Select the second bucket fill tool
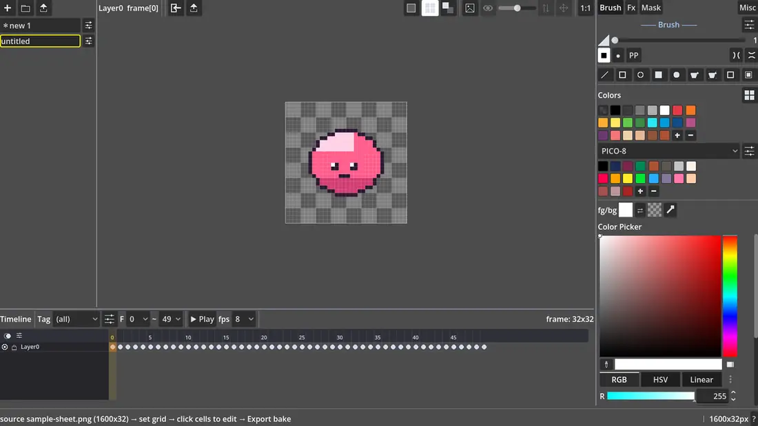This screenshot has height=426, width=758. pyautogui.click(x=712, y=75)
